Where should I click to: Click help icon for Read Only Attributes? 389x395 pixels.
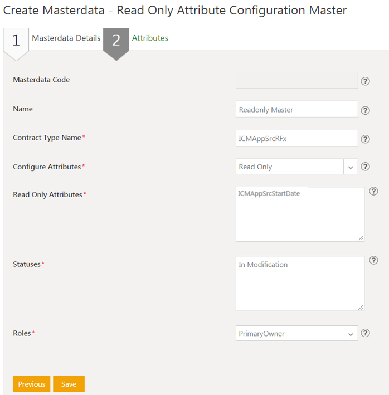coord(374,191)
